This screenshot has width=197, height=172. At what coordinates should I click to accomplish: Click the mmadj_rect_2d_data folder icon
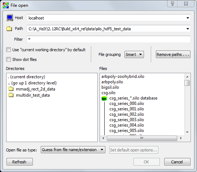pyautogui.click(x=11, y=89)
